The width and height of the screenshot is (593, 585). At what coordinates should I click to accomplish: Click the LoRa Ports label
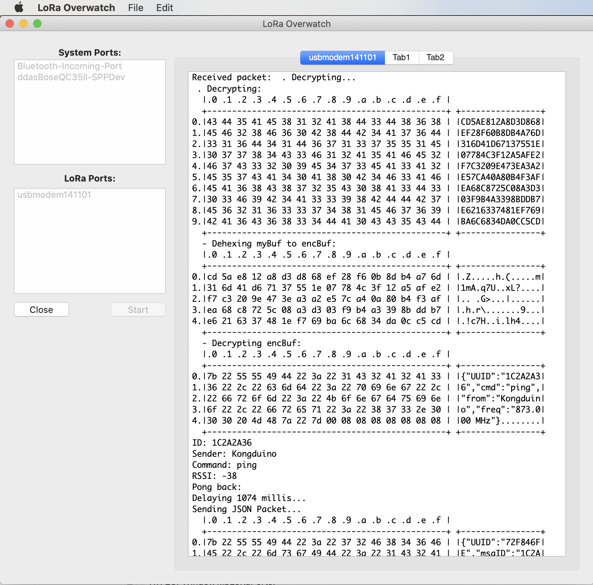coord(90,178)
